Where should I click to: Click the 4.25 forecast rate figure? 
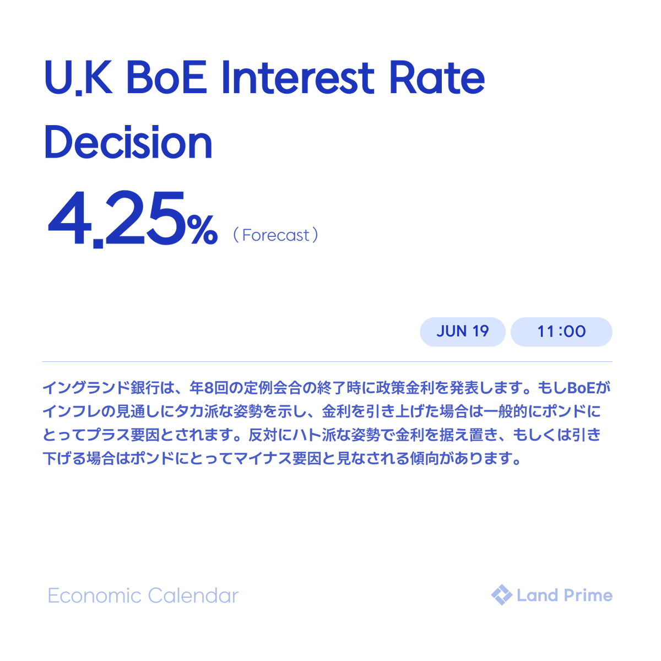(x=116, y=219)
